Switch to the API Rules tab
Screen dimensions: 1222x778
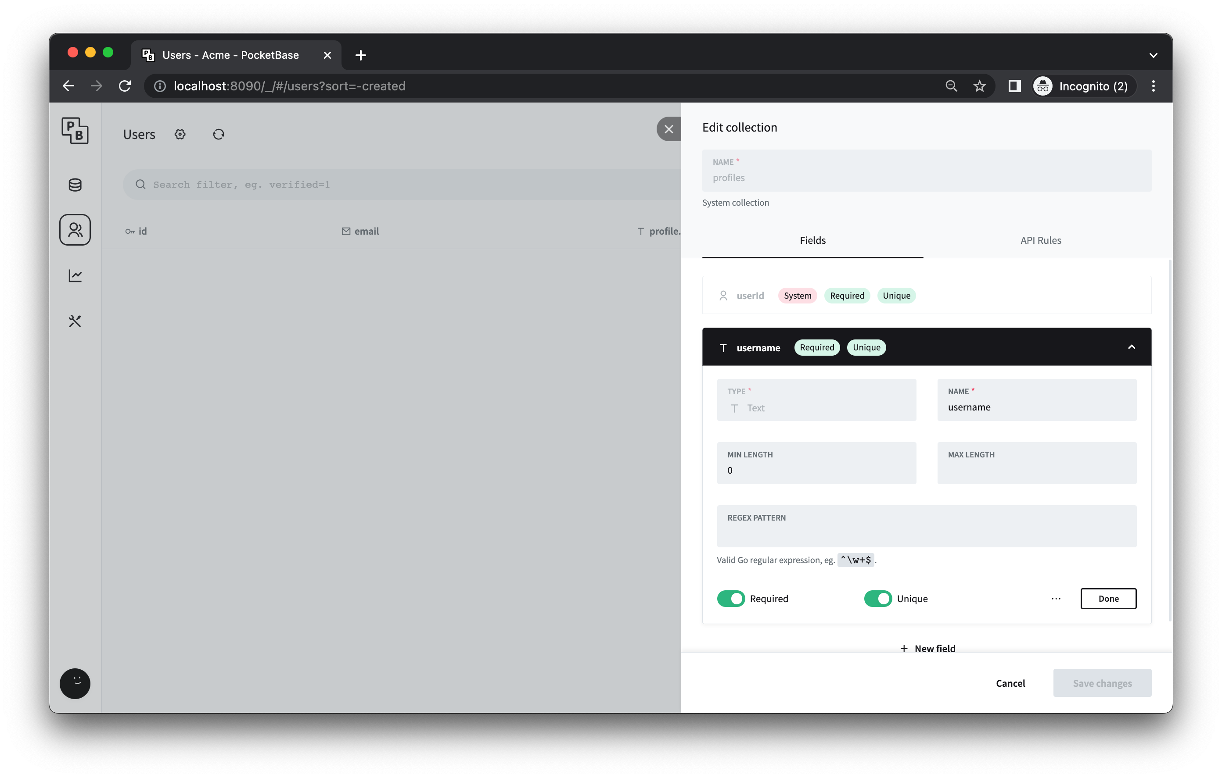[x=1041, y=240]
